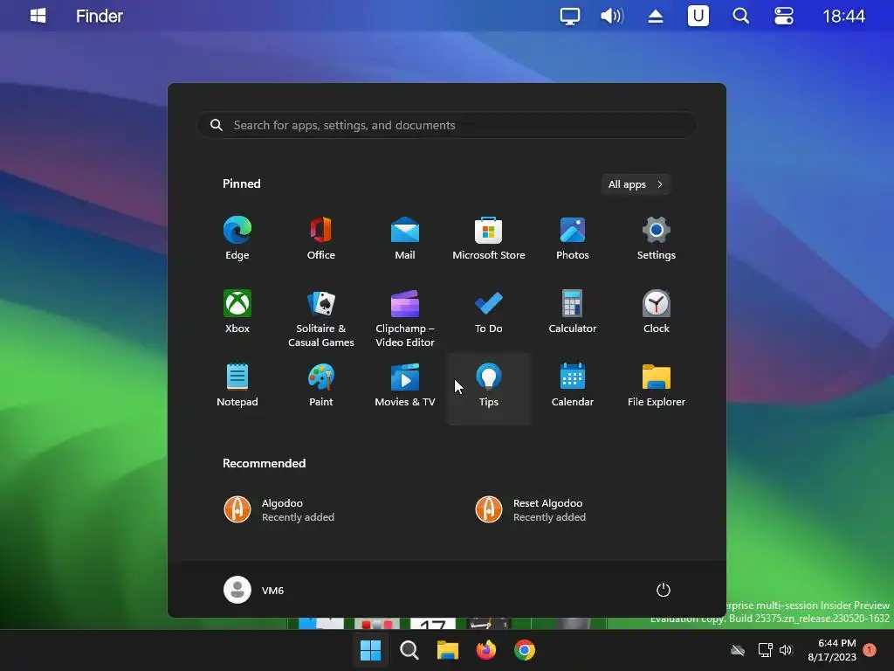Screen dimensions: 894x671
Task: Open File Explorer from pinned apps
Action: point(657,384)
